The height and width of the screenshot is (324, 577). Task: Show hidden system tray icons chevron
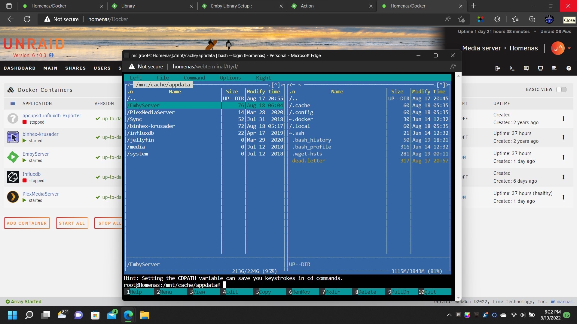[x=449, y=315]
